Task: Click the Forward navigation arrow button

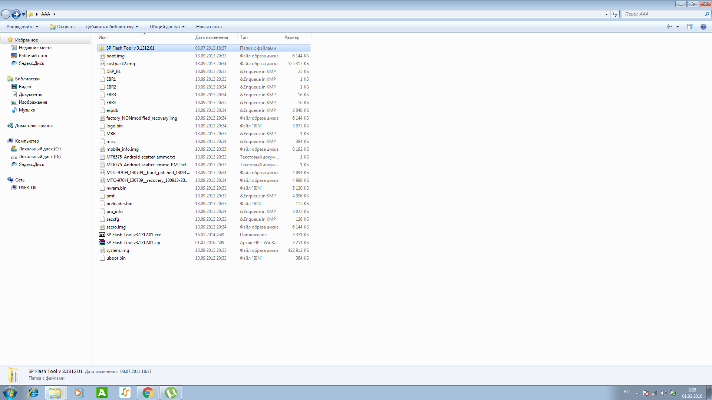Action: point(16,14)
